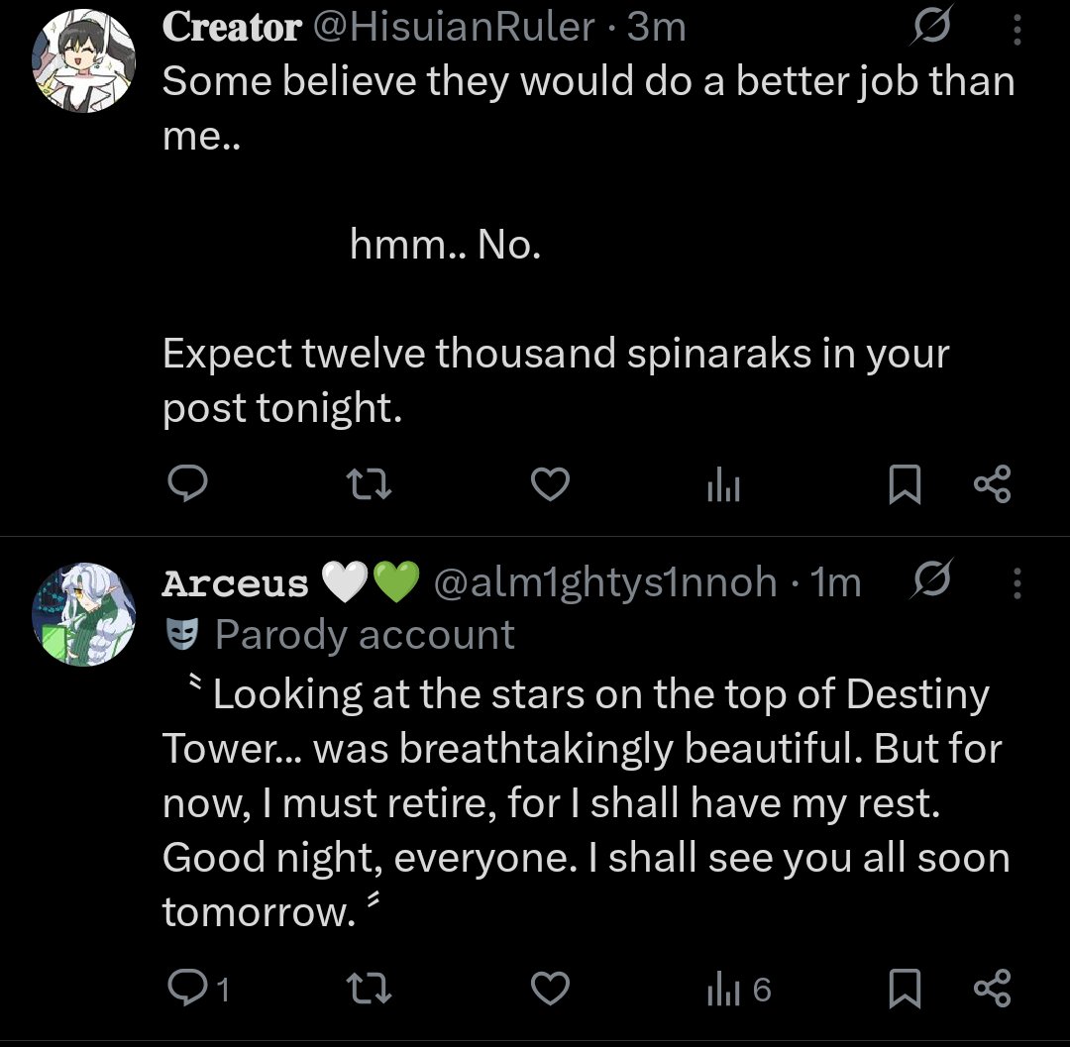Share the Creator's spinaraks post
Viewport: 1070px width, 1047px height.
(993, 484)
